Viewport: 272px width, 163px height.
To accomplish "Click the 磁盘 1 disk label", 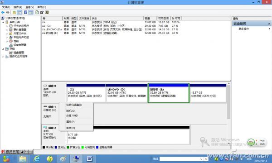I will 52,107.
